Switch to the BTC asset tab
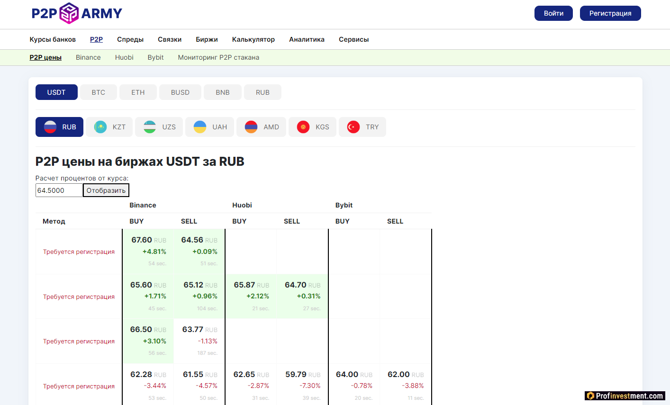Viewport: 670px width, 405px height. tap(99, 92)
